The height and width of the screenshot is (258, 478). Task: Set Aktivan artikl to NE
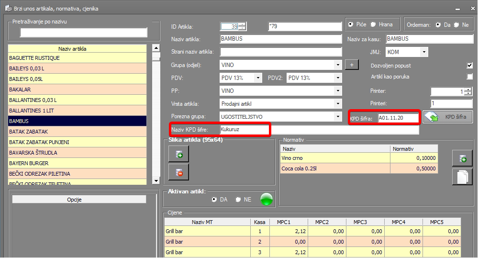238,200
